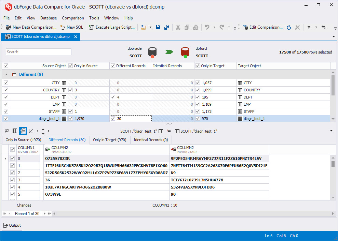This screenshot has height=241, width=338.
Task: Uncheck the CITY row checkbox
Action: 6,83
